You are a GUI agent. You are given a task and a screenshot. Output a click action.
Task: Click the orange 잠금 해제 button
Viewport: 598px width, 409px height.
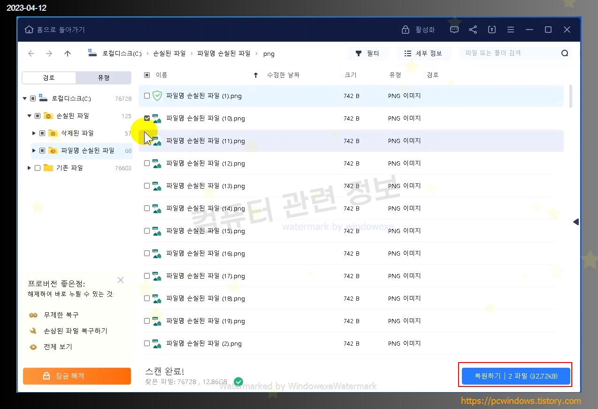tap(77, 376)
